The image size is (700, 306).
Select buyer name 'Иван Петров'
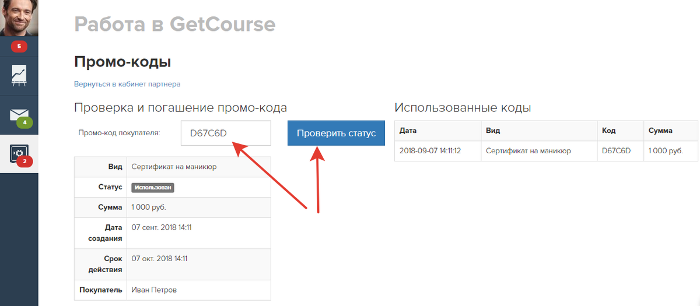(x=154, y=290)
